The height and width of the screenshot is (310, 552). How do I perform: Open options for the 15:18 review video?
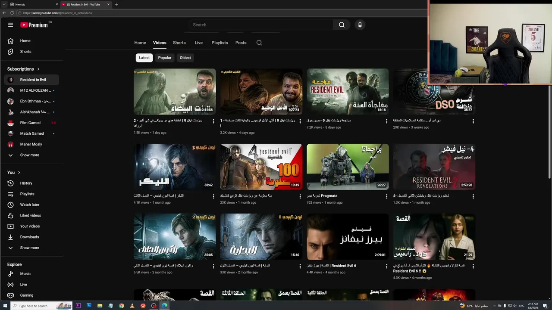click(386, 121)
